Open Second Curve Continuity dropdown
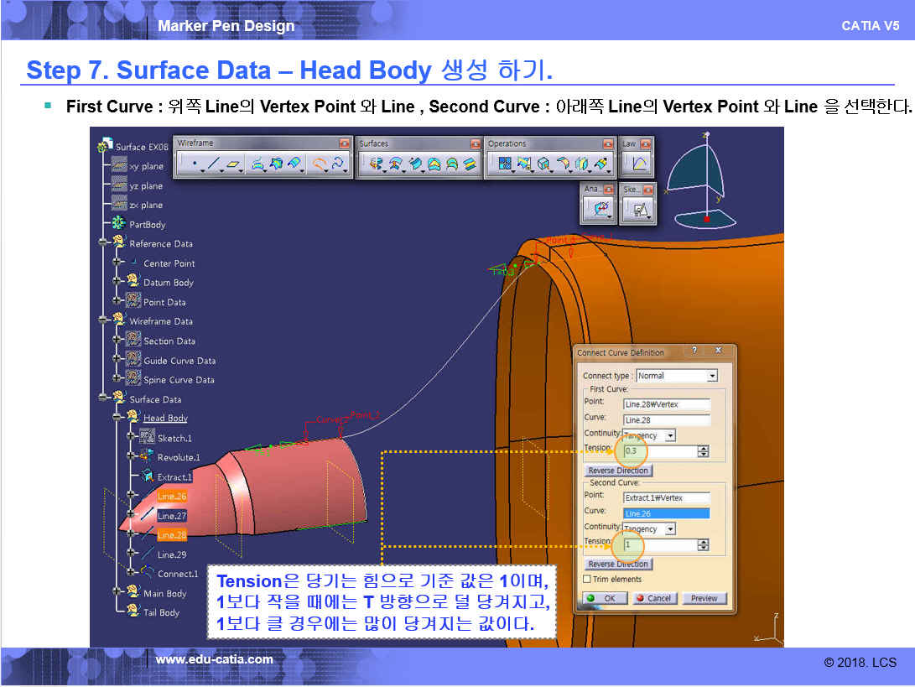The image size is (915, 687). pos(669,529)
